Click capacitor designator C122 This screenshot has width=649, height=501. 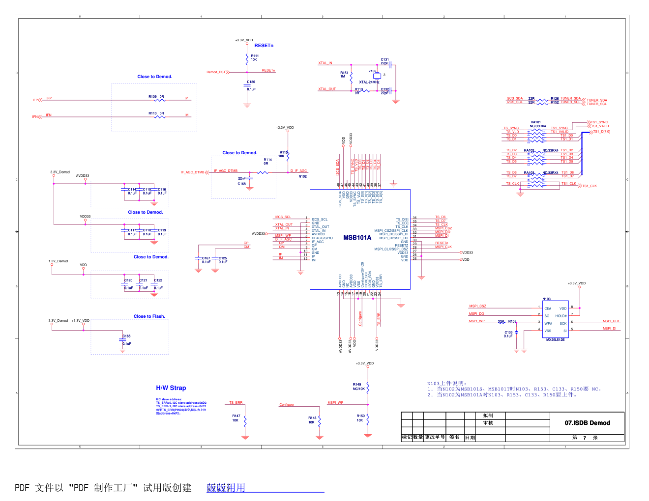[x=158, y=280]
